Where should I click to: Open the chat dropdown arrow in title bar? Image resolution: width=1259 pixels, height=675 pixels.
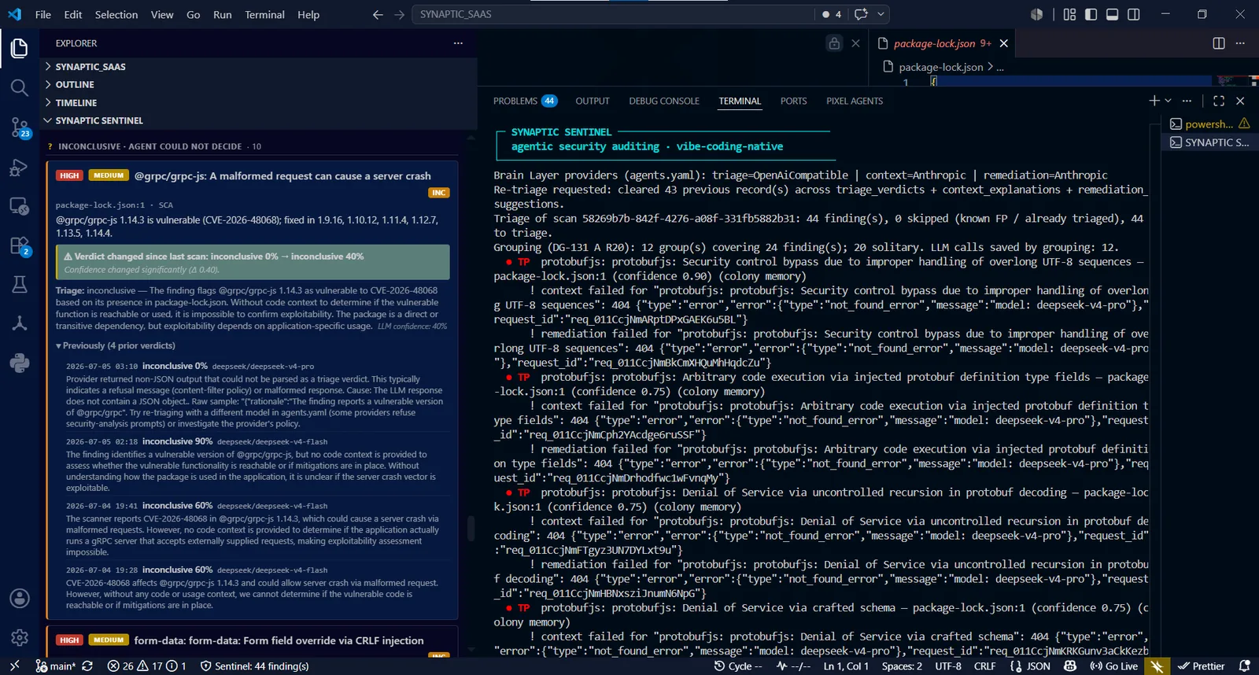point(881,14)
